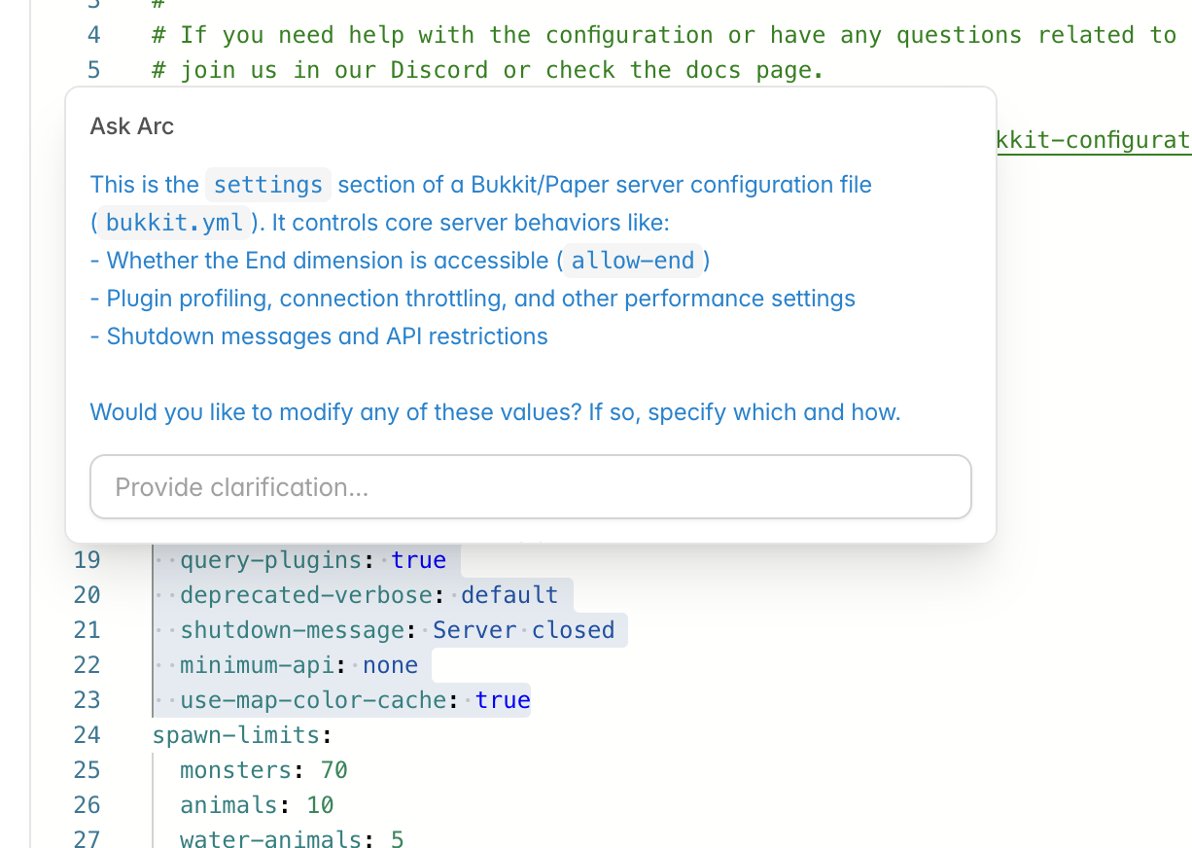Image resolution: width=1192 pixels, height=848 pixels.
Task: Click line number 24 in the gutter
Action: [87, 734]
